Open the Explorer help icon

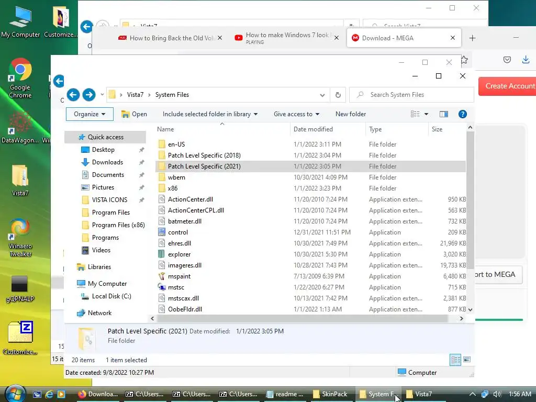(x=462, y=114)
